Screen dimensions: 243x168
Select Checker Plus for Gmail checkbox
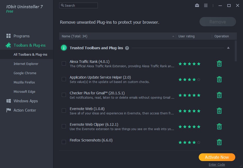click(x=64, y=95)
